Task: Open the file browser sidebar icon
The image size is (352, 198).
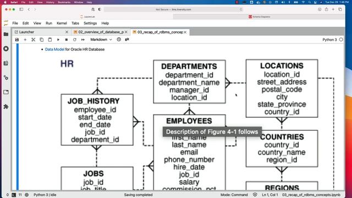Action: tap(6, 34)
